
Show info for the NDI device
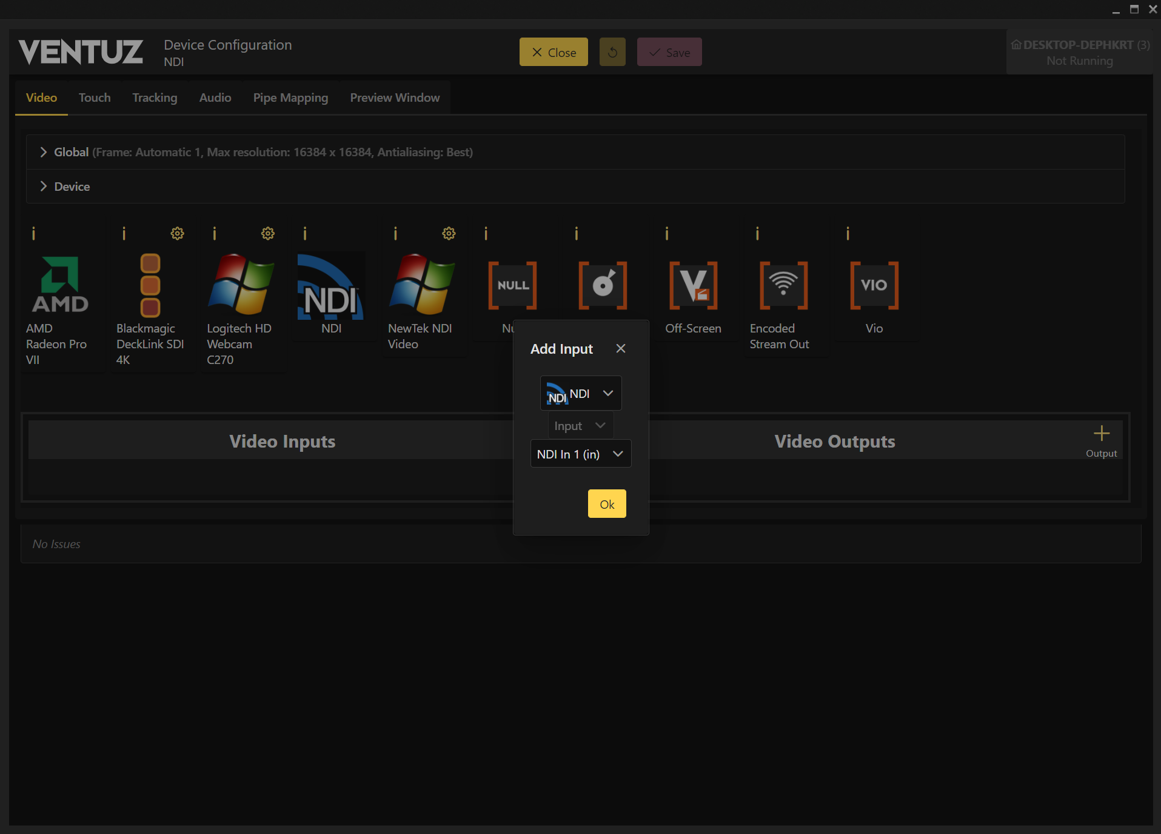pyautogui.click(x=305, y=234)
